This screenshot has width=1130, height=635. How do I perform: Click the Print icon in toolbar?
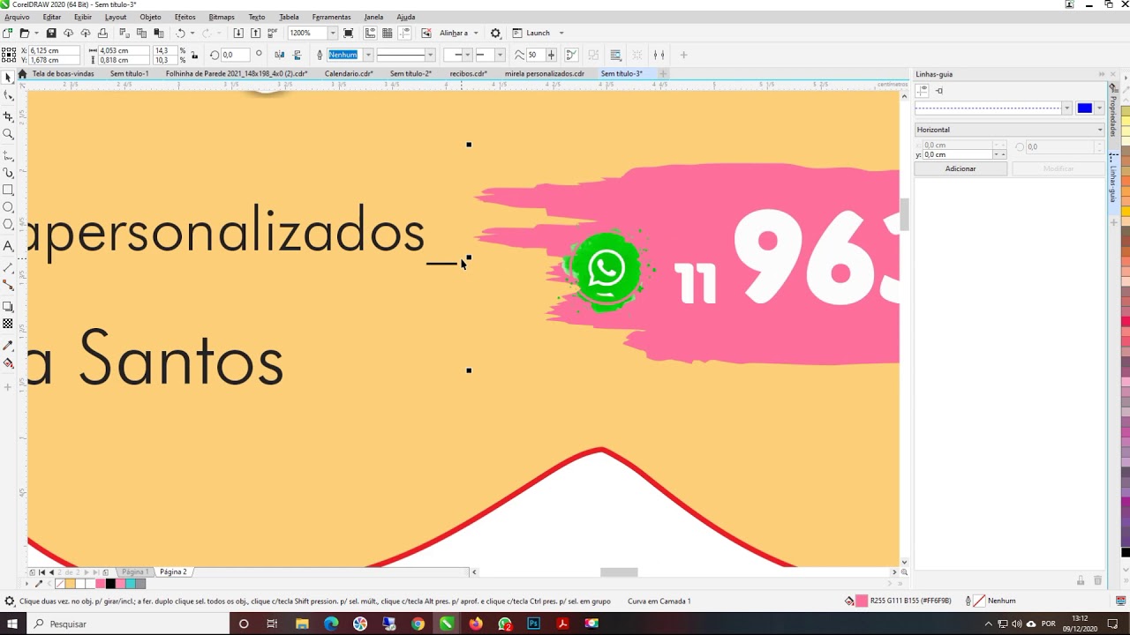(x=102, y=33)
